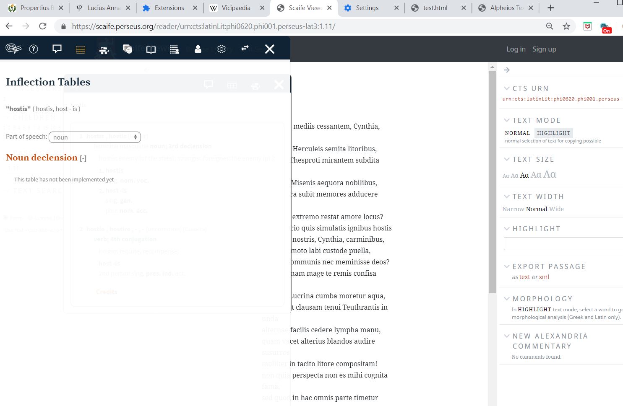Click the swap-arrows icon in the Alpheios toolbar
This screenshot has height=406, width=623.
(x=245, y=49)
